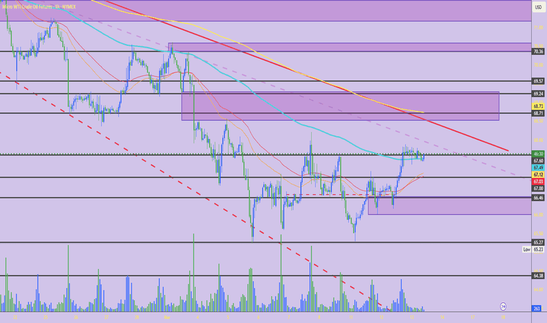Open the USD currency selector

click(x=538, y=7)
